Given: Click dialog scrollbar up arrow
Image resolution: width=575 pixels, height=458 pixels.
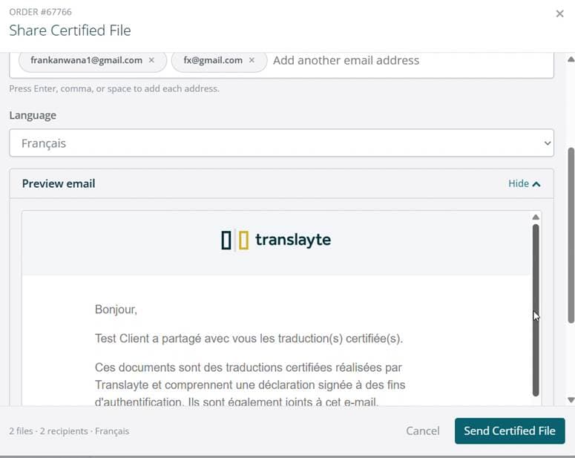Looking at the screenshot, I should 571,59.
